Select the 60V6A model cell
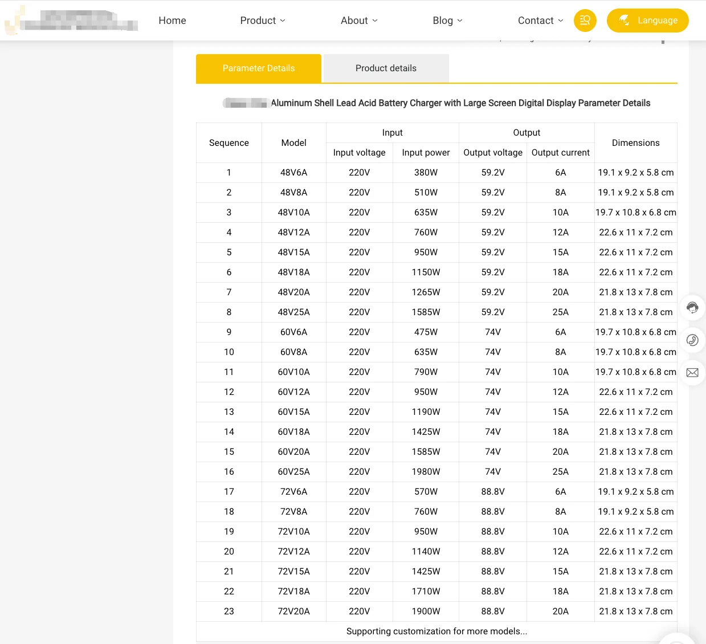 [294, 332]
